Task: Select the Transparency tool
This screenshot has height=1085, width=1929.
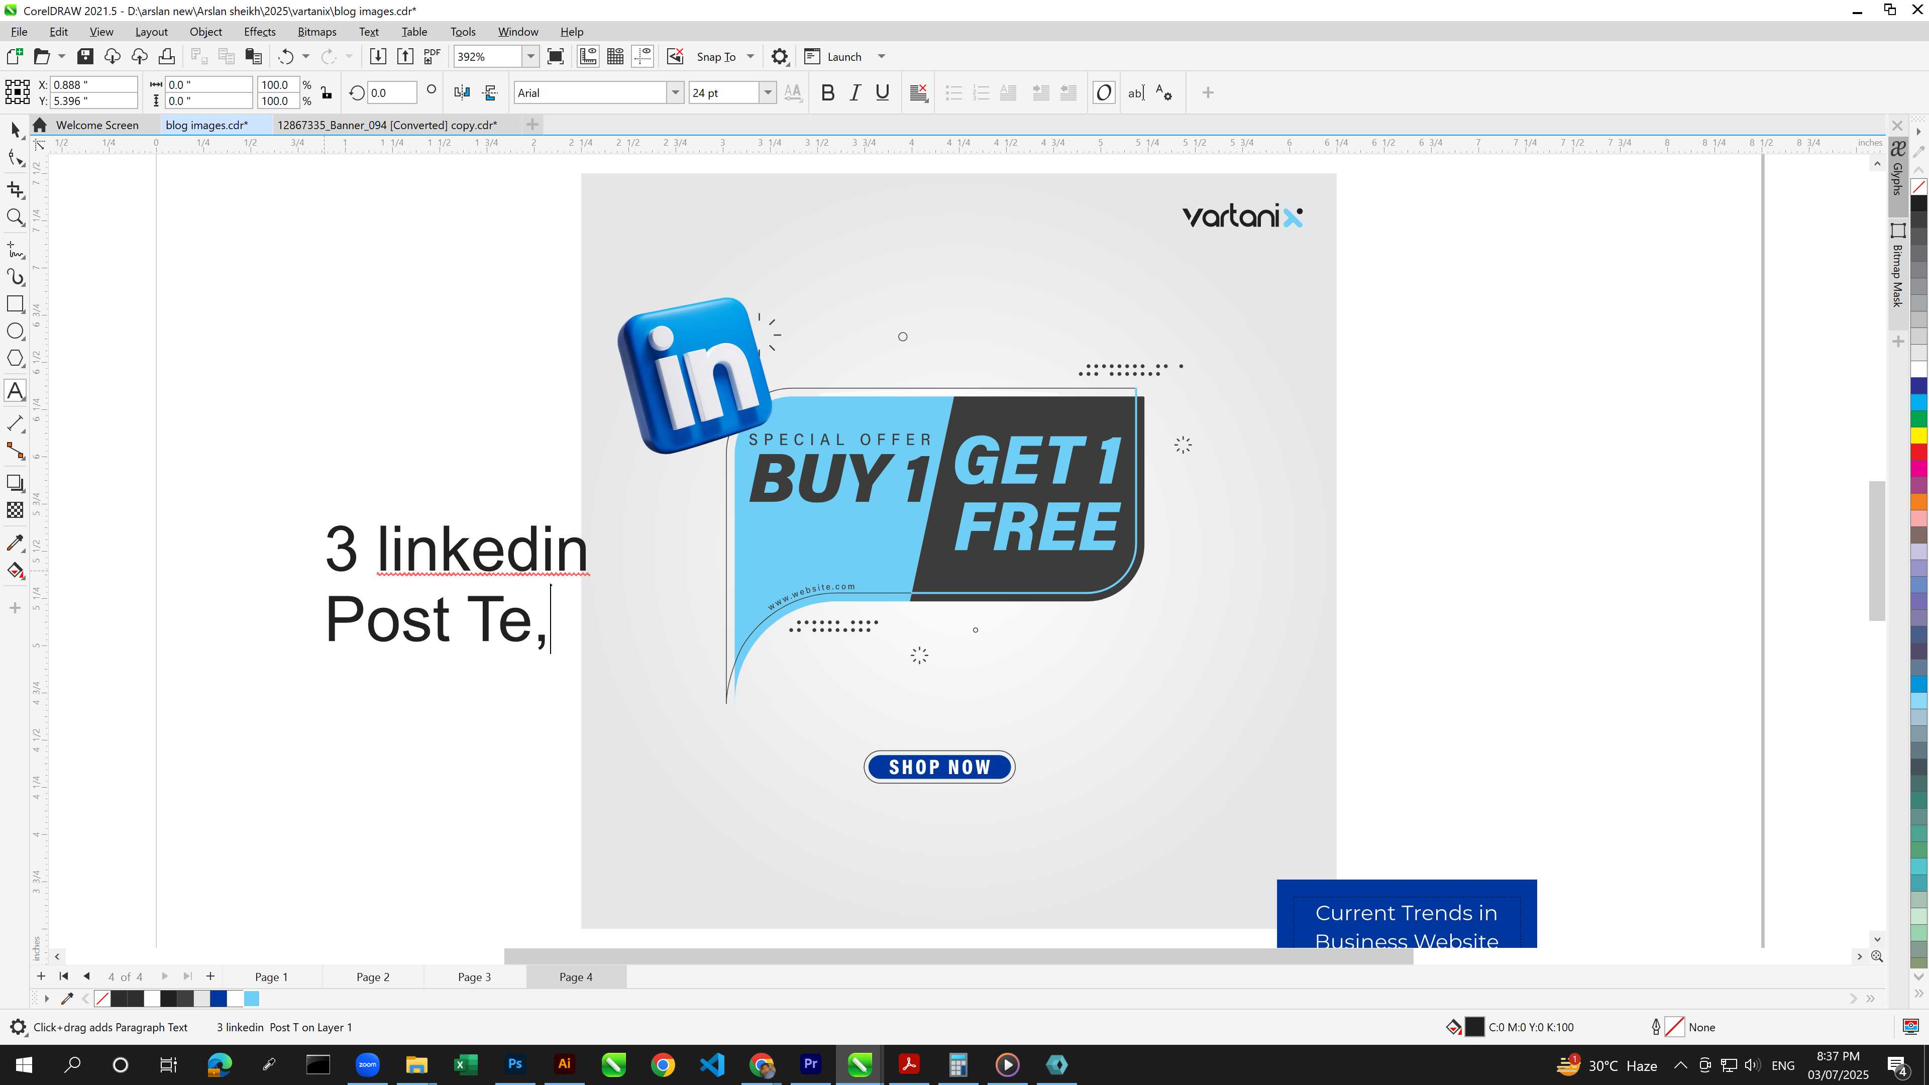Action: pyautogui.click(x=16, y=510)
